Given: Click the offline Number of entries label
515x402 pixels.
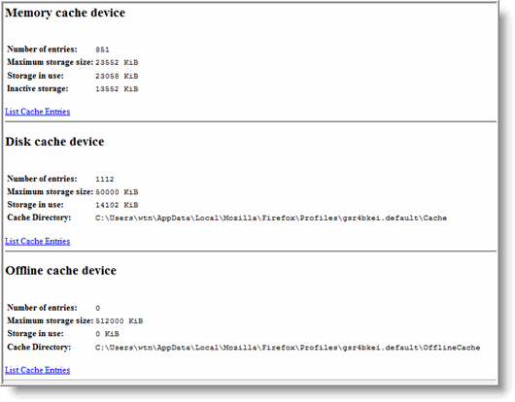Looking at the screenshot, I should click(x=42, y=308).
